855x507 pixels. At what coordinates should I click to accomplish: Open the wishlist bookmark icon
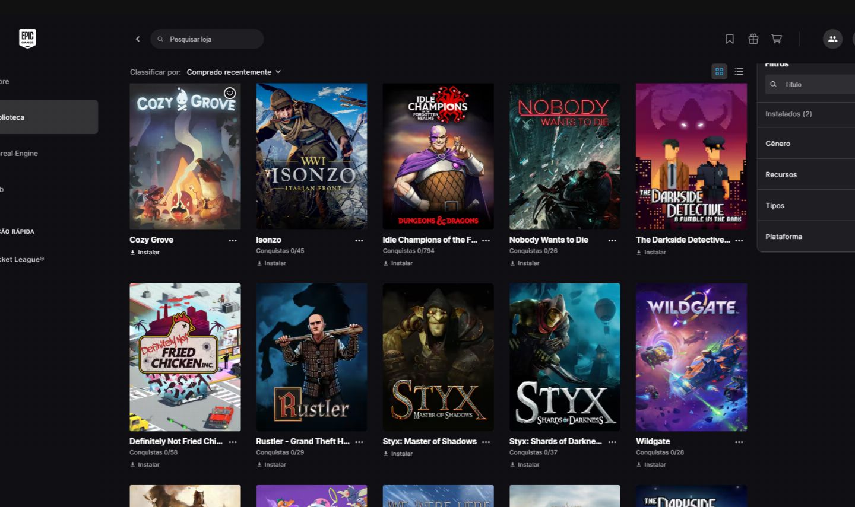click(x=730, y=39)
